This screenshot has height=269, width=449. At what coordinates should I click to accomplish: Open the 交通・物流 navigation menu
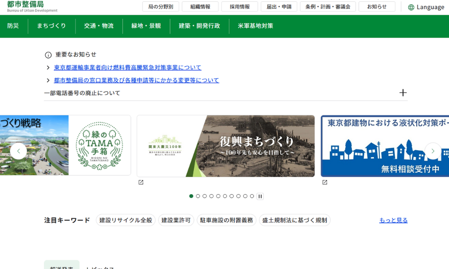(99, 26)
